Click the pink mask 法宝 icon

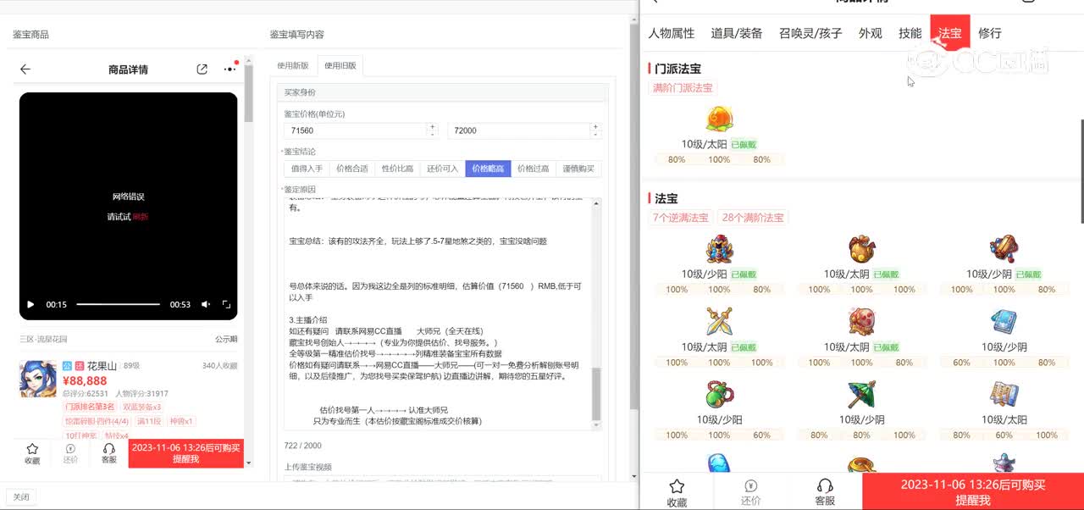(861, 322)
